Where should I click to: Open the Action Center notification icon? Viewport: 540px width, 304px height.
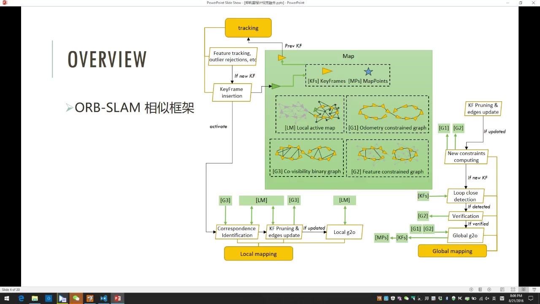(531, 299)
